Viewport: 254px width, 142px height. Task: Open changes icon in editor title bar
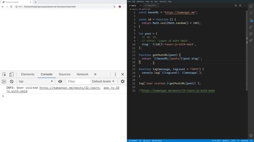click(236, 6)
